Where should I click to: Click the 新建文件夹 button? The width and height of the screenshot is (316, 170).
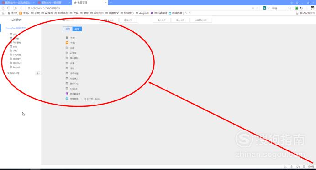point(108,20)
